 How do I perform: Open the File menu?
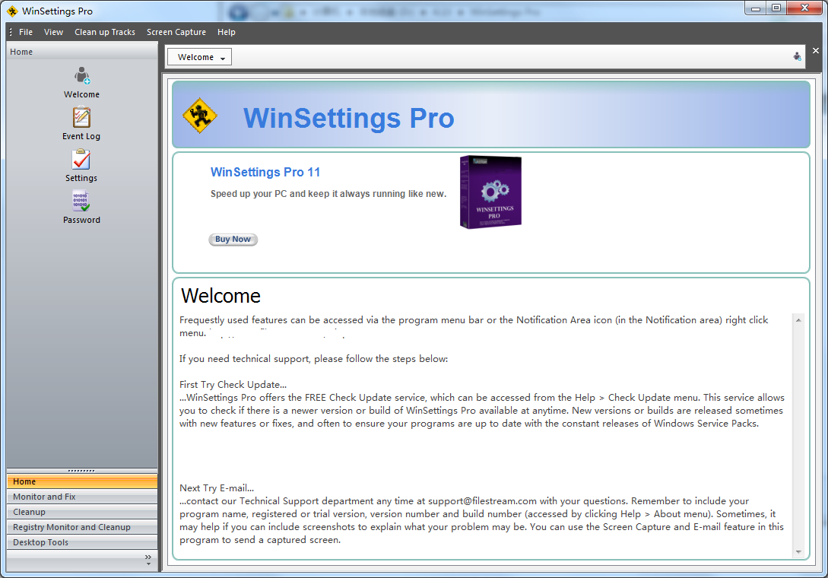coord(26,32)
